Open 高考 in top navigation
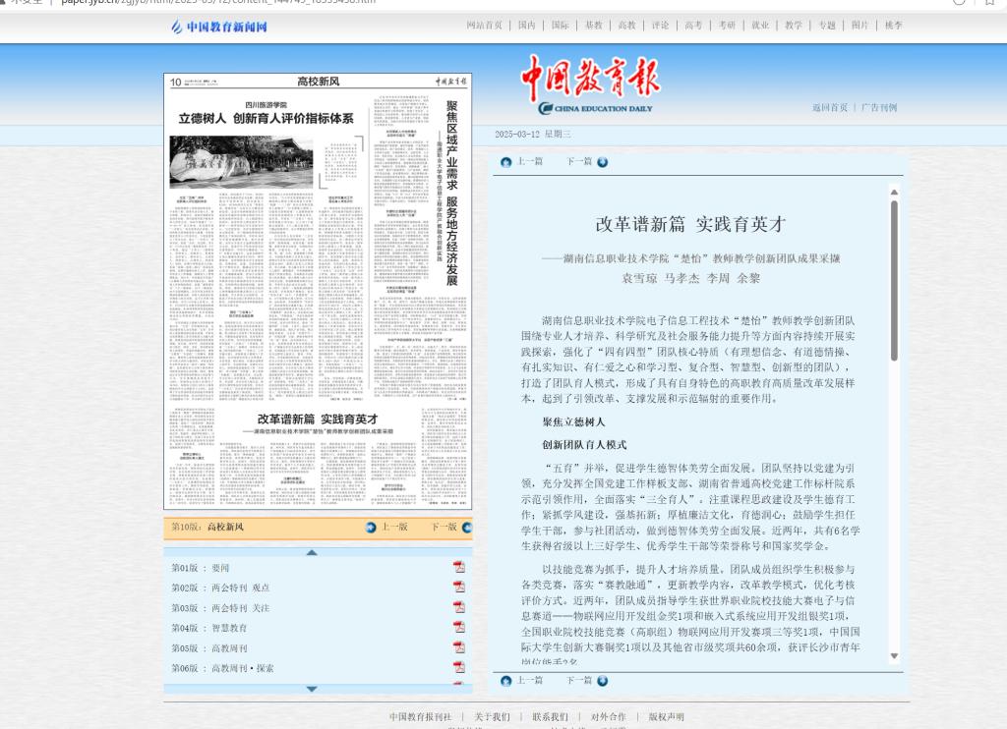 tap(693, 26)
